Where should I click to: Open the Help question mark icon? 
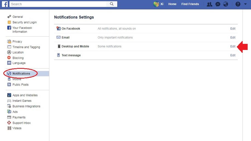click(x=238, y=4)
